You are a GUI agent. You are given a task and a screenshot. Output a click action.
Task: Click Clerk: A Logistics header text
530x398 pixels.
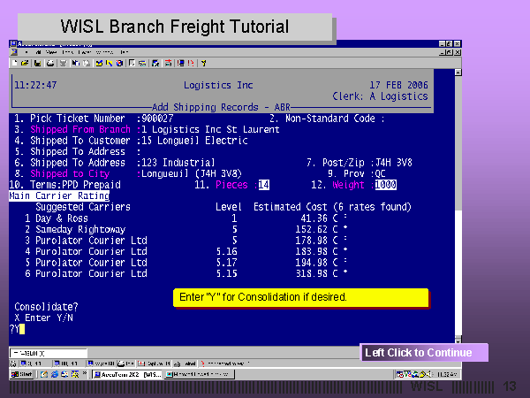coord(380,96)
